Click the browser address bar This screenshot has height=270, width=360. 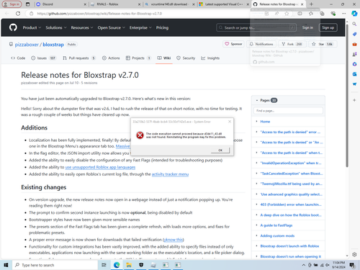(144, 14)
